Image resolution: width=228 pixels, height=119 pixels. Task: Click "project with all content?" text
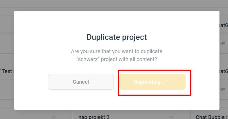pyautogui.click(x=129, y=59)
